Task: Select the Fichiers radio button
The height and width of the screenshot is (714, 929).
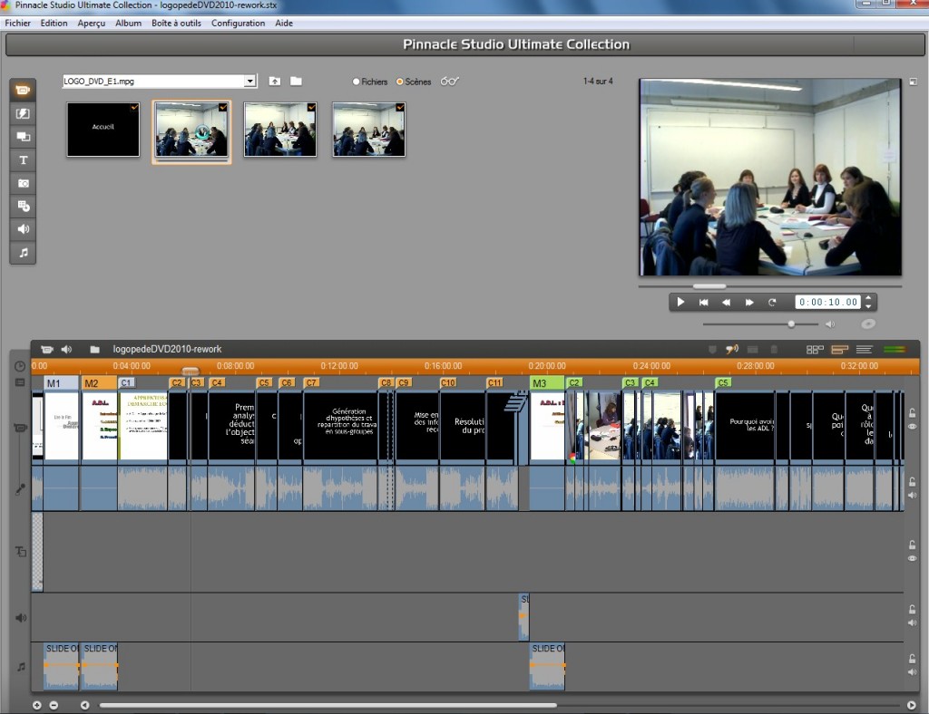Action: [357, 82]
